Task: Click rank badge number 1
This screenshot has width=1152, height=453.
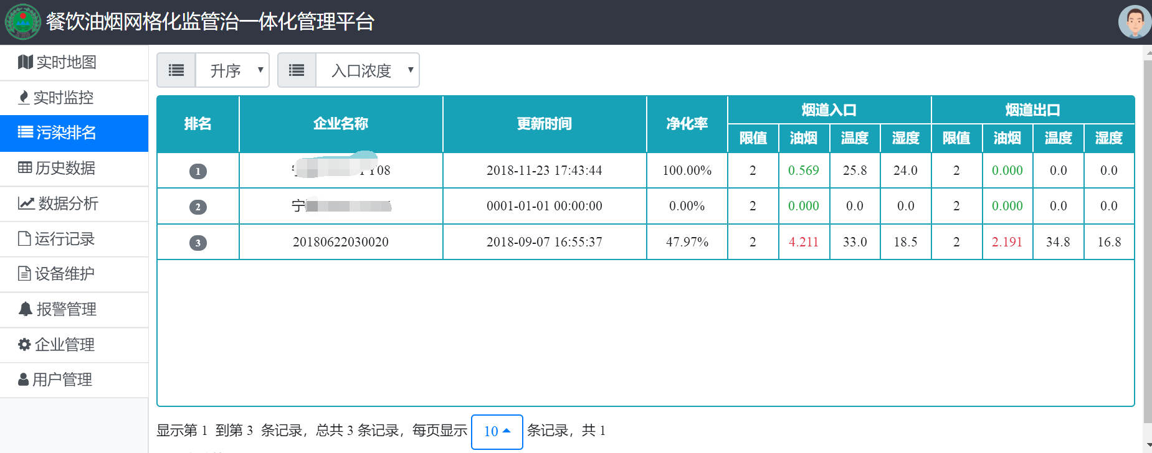Action: coord(198,171)
